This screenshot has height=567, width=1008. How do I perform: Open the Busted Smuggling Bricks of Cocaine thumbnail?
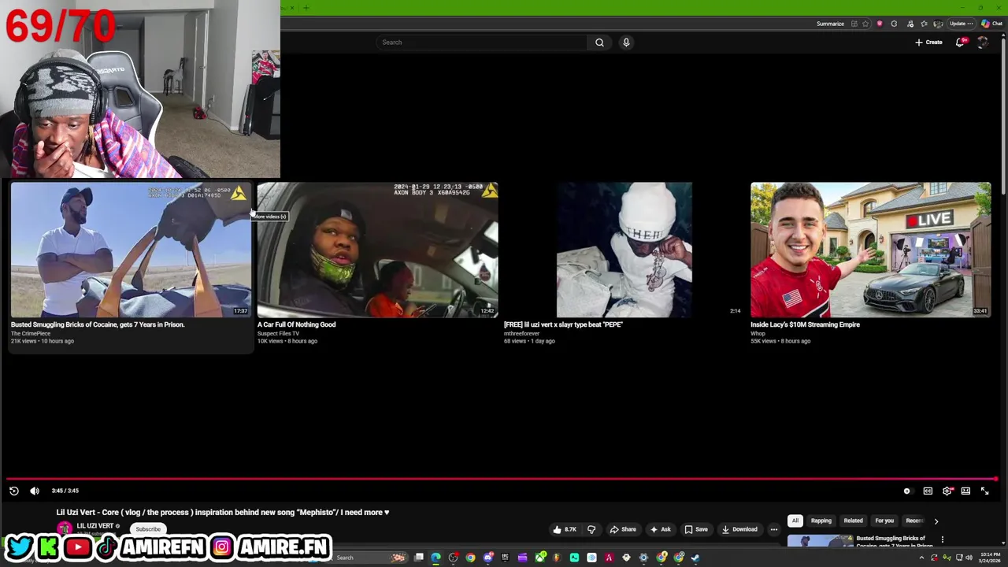(131, 250)
